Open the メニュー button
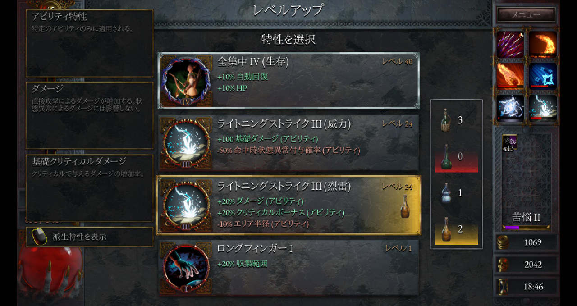Image resolution: width=577 pixels, height=306 pixels. (526, 14)
